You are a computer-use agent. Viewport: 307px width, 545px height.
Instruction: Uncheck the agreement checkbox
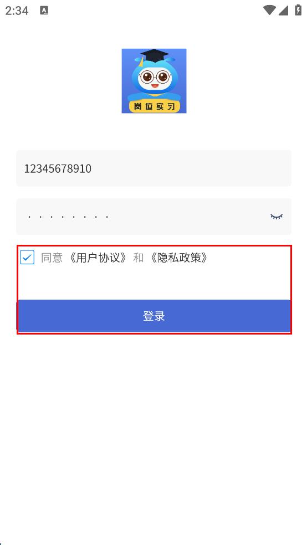27,258
